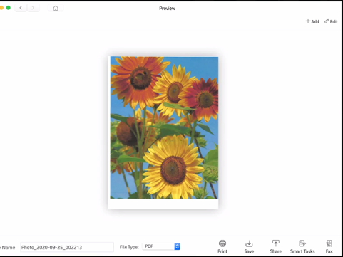This screenshot has height=257, width=343.
Task: Share the scanned image
Action: (x=275, y=247)
